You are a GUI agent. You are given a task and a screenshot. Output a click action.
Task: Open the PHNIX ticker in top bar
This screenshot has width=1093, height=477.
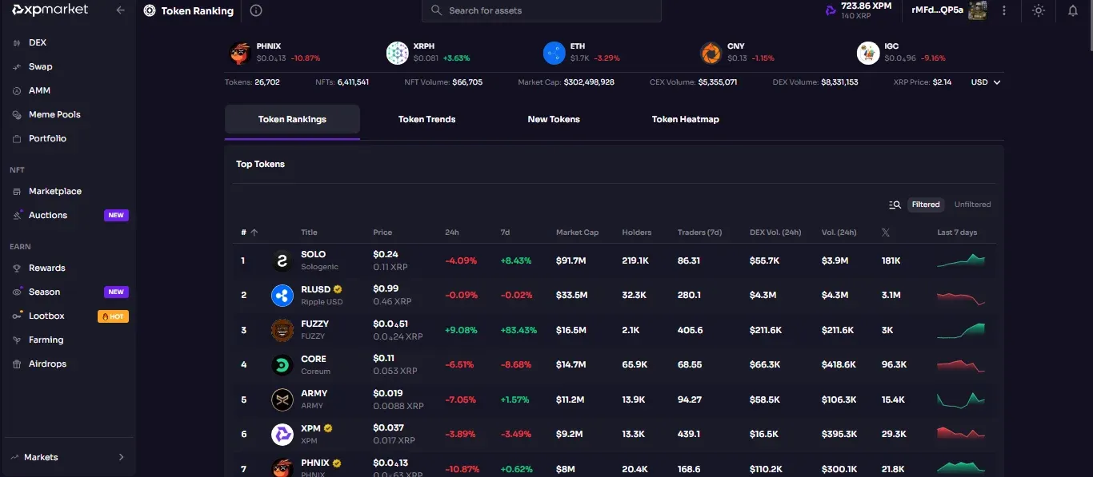pyautogui.click(x=274, y=53)
